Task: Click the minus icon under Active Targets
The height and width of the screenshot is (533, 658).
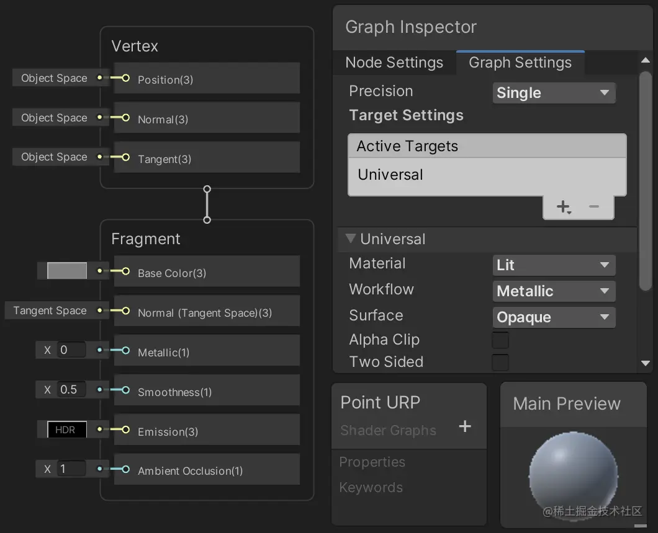Action: click(594, 206)
